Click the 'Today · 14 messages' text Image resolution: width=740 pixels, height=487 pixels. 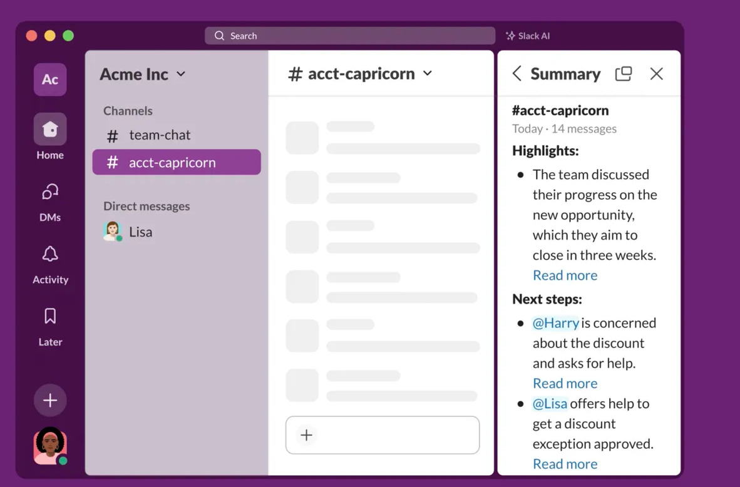click(x=565, y=129)
